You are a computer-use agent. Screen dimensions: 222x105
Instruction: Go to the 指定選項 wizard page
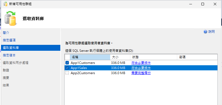pos(9,40)
